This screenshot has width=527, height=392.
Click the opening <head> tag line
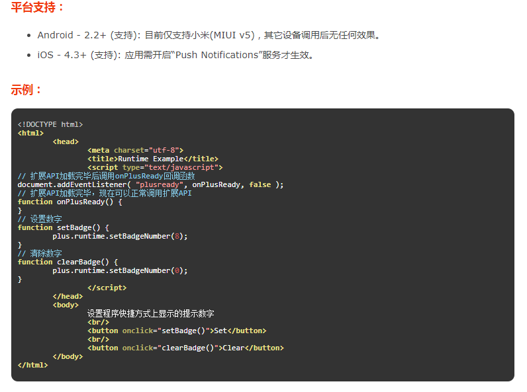pyautogui.click(x=66, y=141)
